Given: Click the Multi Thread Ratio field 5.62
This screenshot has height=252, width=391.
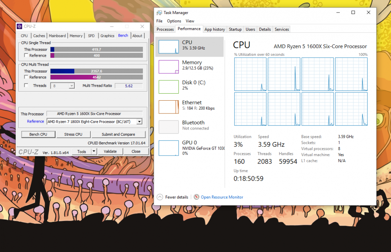Looking at the screenshot, I should point(129,86).
